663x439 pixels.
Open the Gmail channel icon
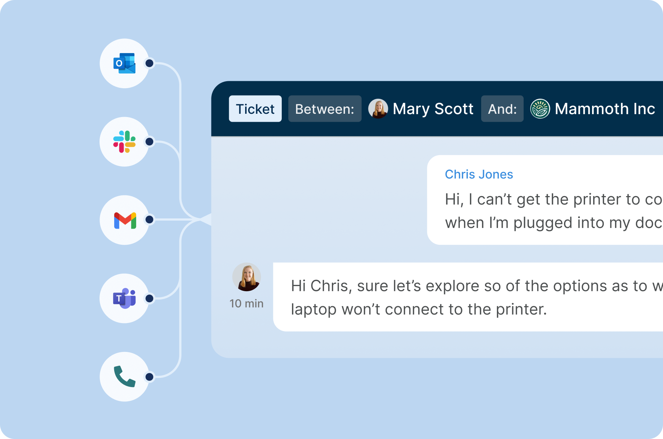(124, 220)
